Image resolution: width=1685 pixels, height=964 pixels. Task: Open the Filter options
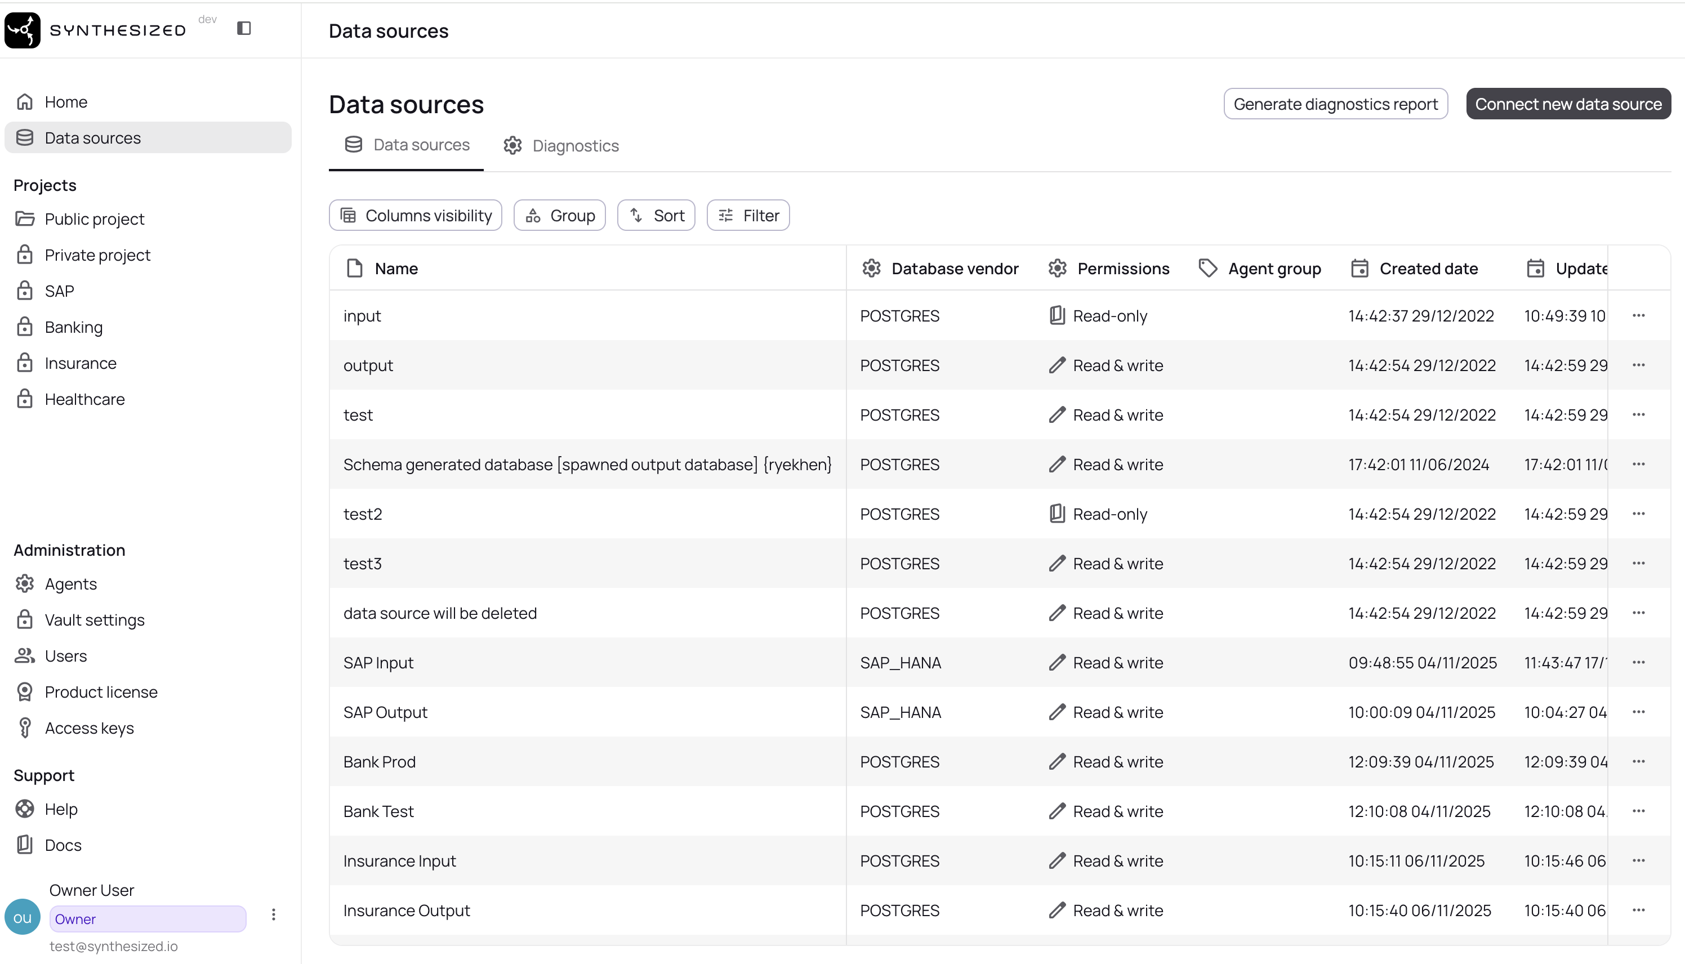pos(747,215)
